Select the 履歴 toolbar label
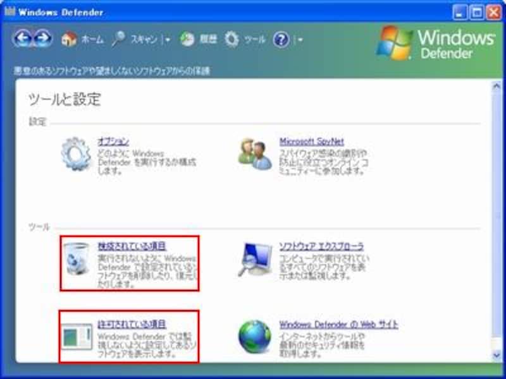506x379 pixels. pyautogui.click(x=208, y=39)
